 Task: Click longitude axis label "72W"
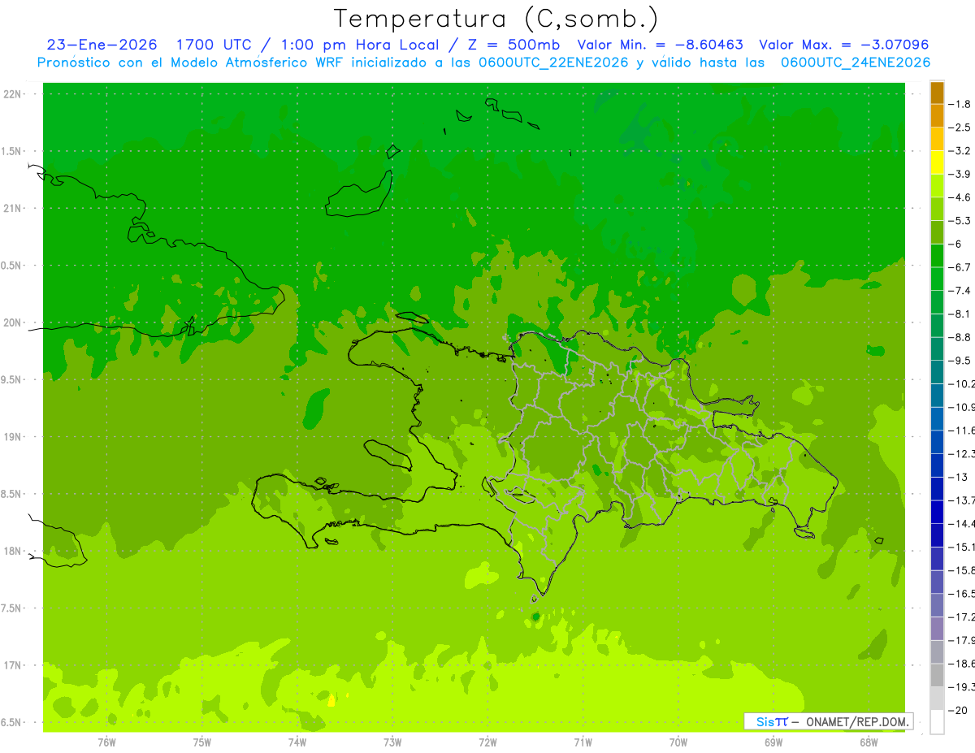(488, 742)
